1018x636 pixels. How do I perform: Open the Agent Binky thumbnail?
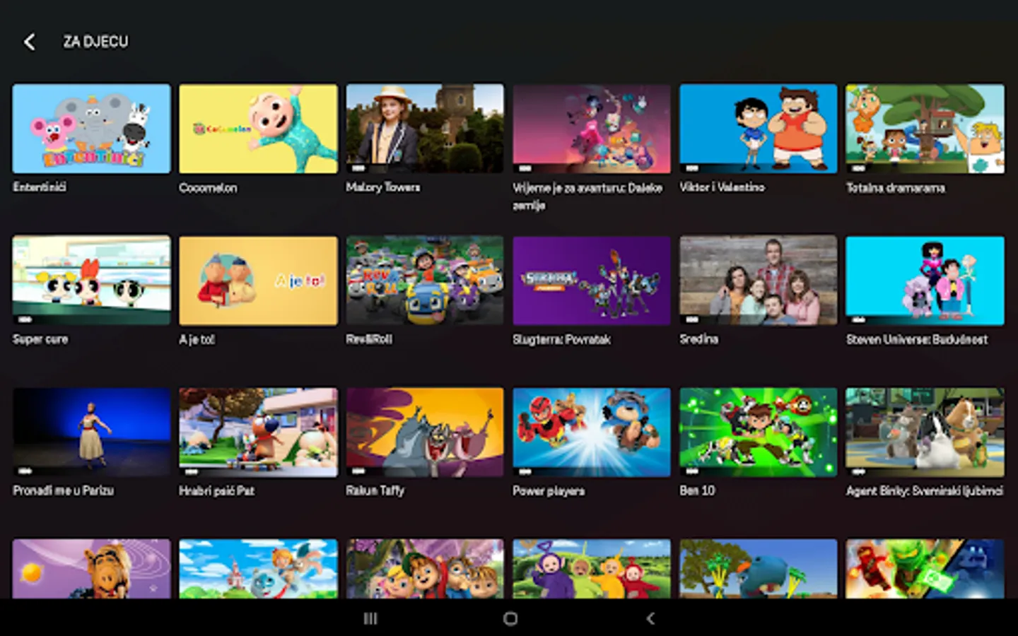[x=925, y=432]
